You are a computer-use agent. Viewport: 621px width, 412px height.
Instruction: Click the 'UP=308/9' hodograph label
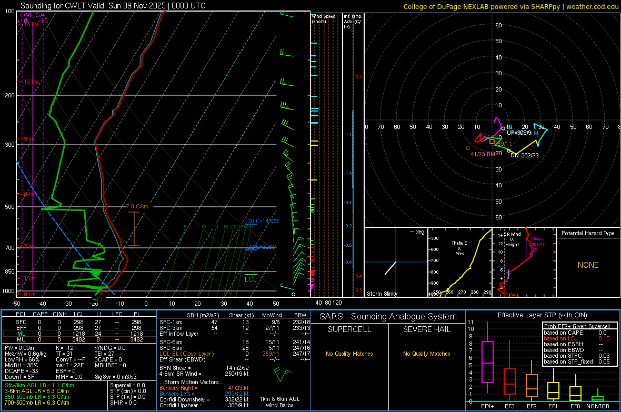point(518,133)
